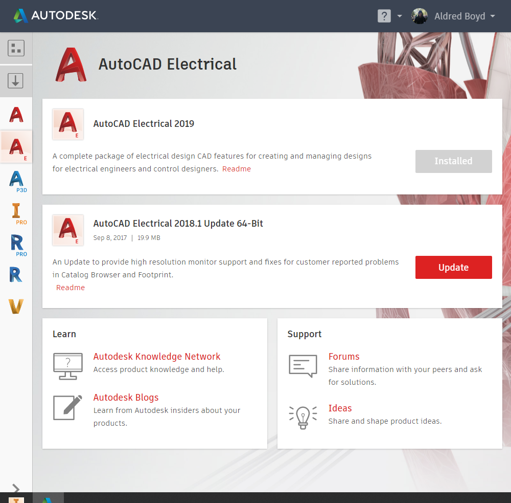511x503 pixels.
Task: Update AutoCAD Electrical 2018.1
Action: 453,267
